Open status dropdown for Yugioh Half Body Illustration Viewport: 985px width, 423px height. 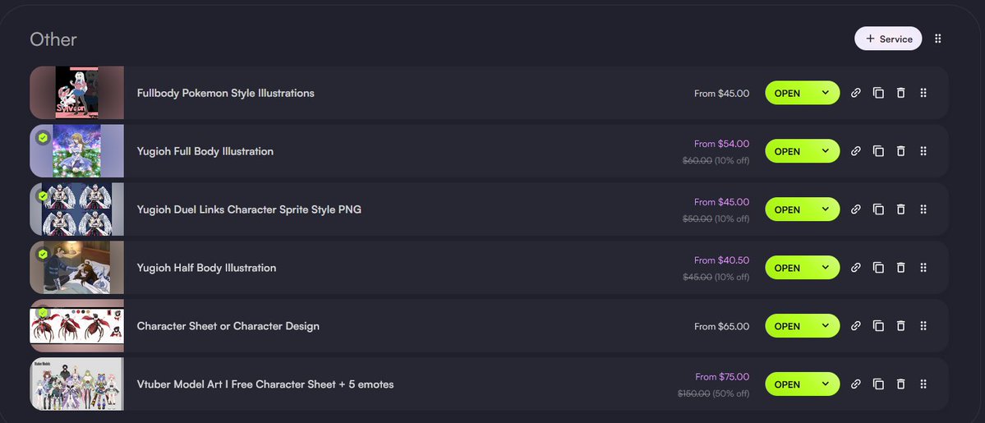tap(802, 268)
